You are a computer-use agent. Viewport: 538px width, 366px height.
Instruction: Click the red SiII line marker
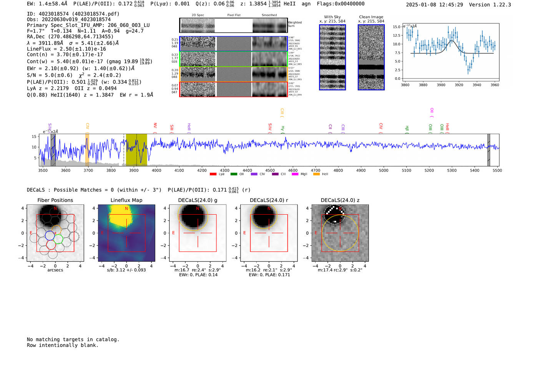[x=172, y=129]
